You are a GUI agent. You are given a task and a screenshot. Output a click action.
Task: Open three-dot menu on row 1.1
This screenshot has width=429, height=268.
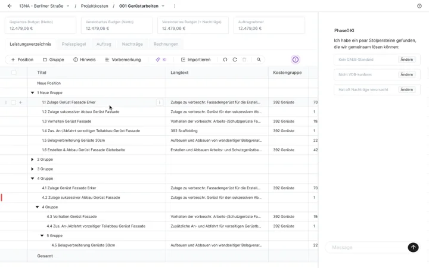(160, 102)
